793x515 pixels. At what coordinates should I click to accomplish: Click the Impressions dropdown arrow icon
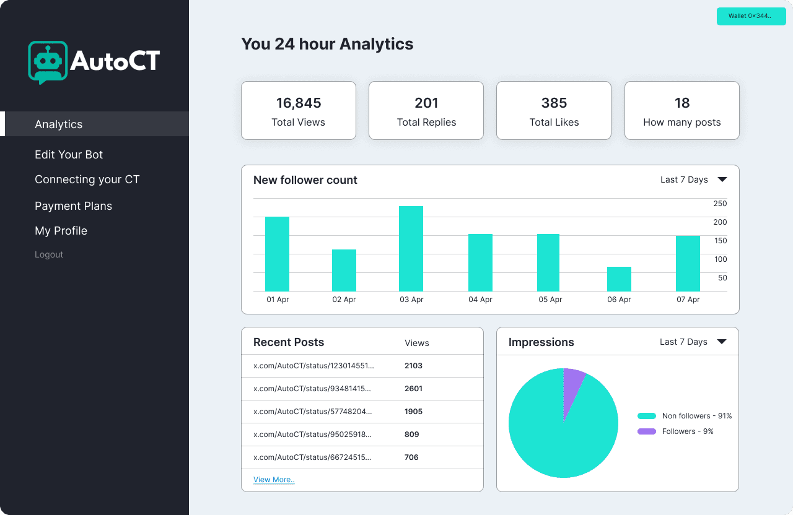coord(721,342)
